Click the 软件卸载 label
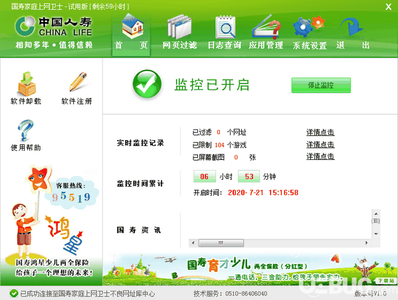This screenshot has width=398, height=300. tap(26, 101)
